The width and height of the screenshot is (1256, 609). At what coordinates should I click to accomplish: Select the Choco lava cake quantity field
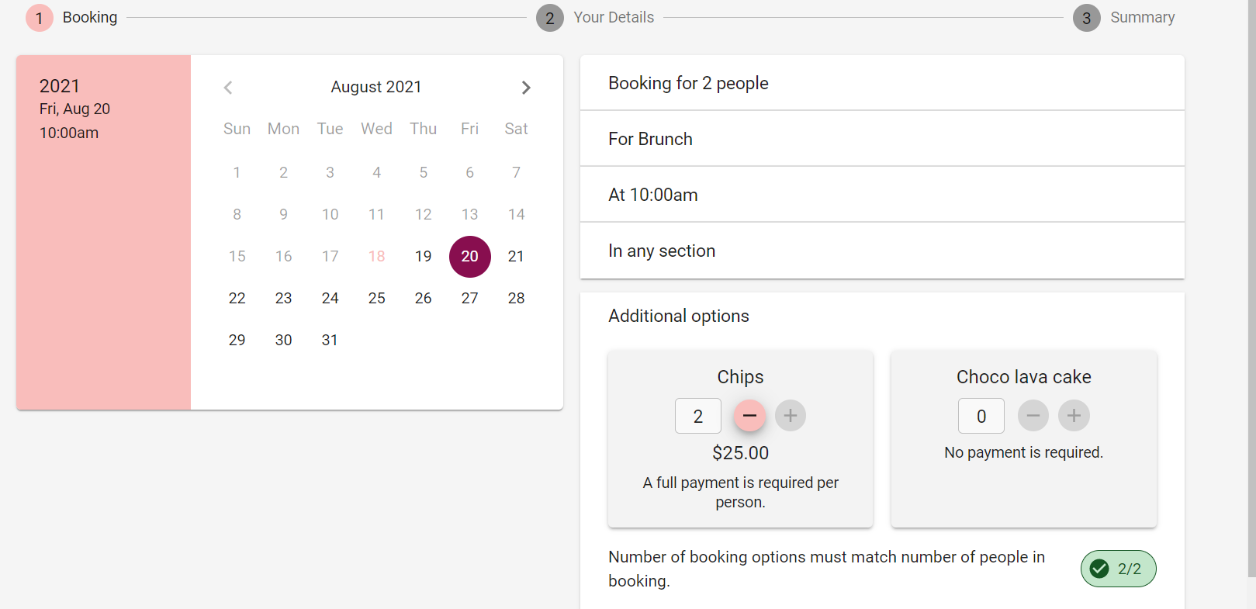(x=981, y=416)
